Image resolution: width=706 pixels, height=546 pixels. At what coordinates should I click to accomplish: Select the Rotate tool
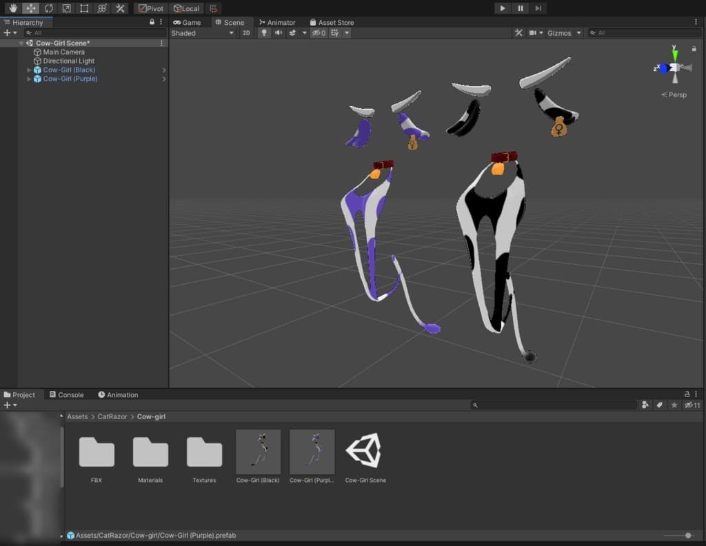coord(48,8)
